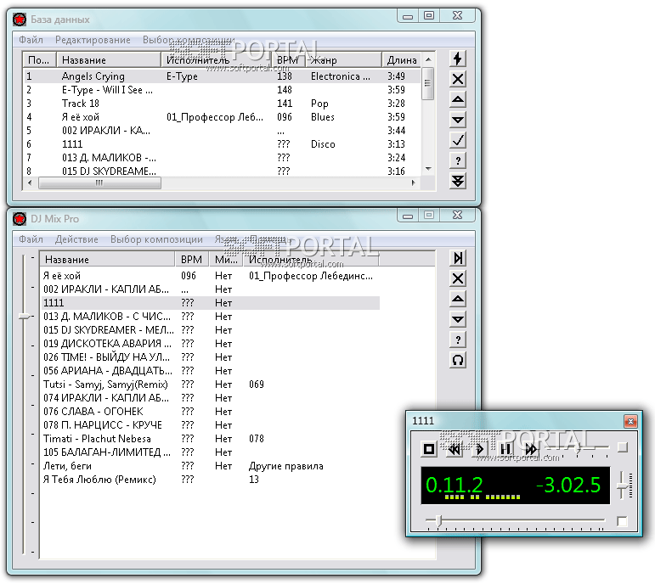Click the Длина column header
Viewport: 655px width, 584px height.
pyautogui.click(x=402, y=60)
